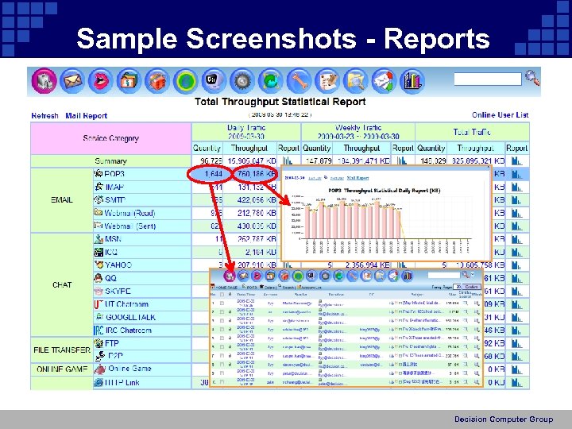Click the entries-per-page field beside Confirm
The height and width of the screenshot is (429, 572).
coord(457,287)
